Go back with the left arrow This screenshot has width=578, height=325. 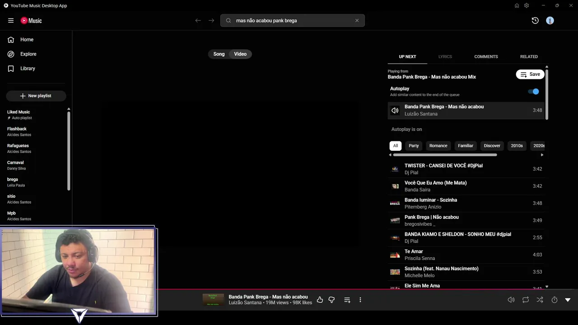[198, 20]
